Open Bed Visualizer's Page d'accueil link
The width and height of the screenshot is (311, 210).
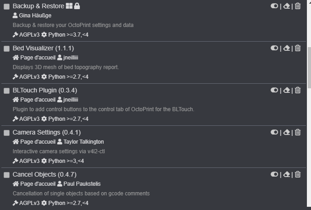click(x=37, y=58)
